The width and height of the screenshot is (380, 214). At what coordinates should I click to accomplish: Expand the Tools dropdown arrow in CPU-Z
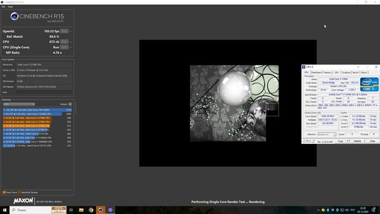coord(347,141)
